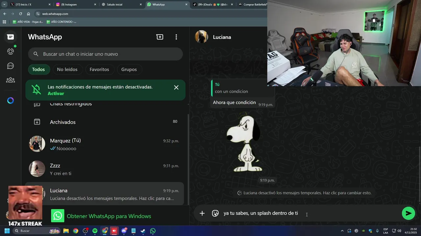Open the emoji picker in composer
421x236 pixels.
215,213
